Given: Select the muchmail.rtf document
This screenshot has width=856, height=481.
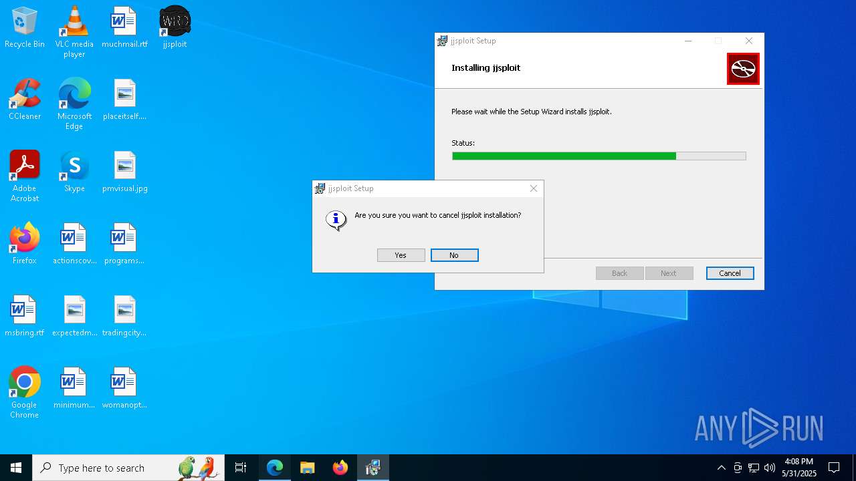Looking at the screenshot, I should 124,27.
